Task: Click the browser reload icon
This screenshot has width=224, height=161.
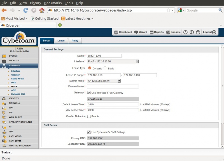Action: coord(25,10)
